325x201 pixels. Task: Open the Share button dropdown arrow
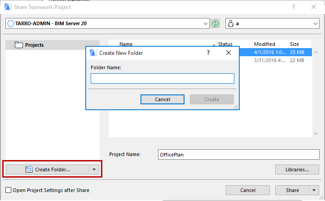[314, 190]
